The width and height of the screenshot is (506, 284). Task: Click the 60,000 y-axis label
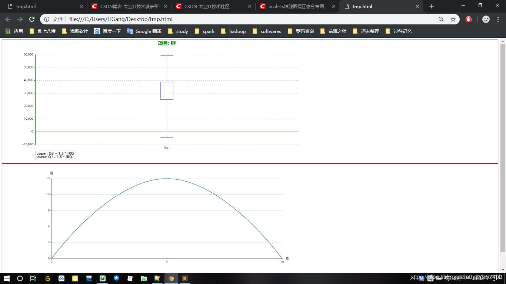[x=28, y=54]
